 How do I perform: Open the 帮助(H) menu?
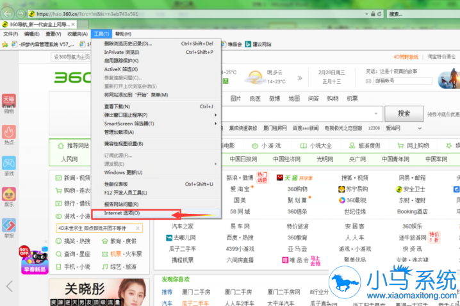click(123, 34)
